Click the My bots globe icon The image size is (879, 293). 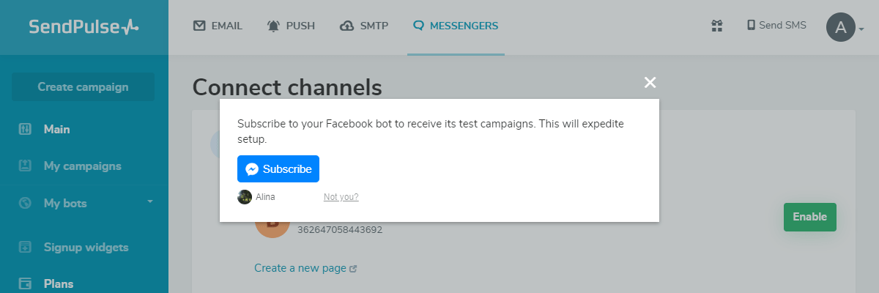pos(25,203)
